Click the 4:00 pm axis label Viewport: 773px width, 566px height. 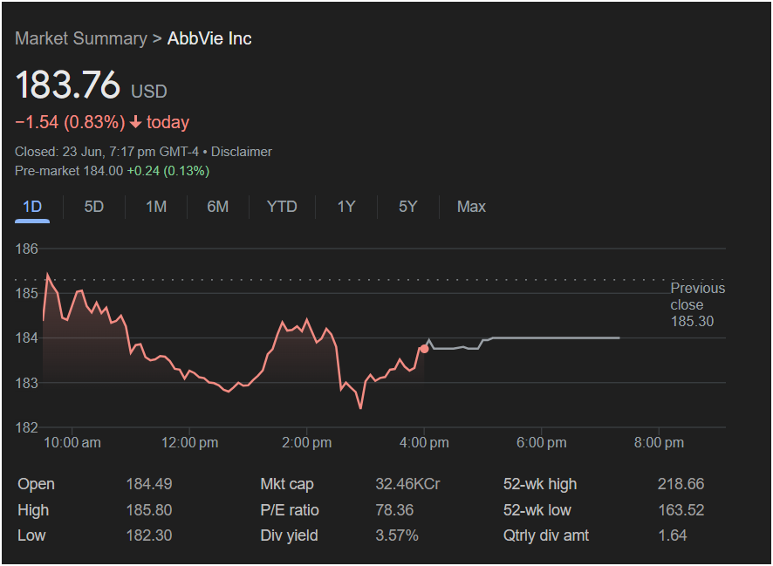424,442
